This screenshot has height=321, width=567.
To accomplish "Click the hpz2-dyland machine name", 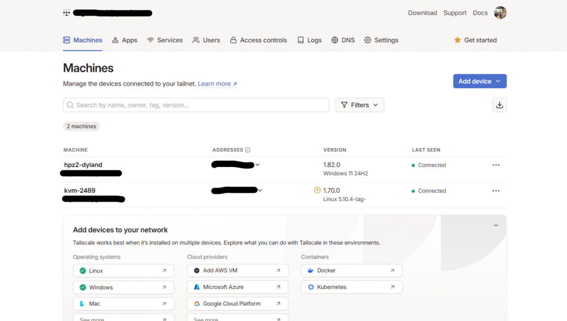I will click(83, 165).
